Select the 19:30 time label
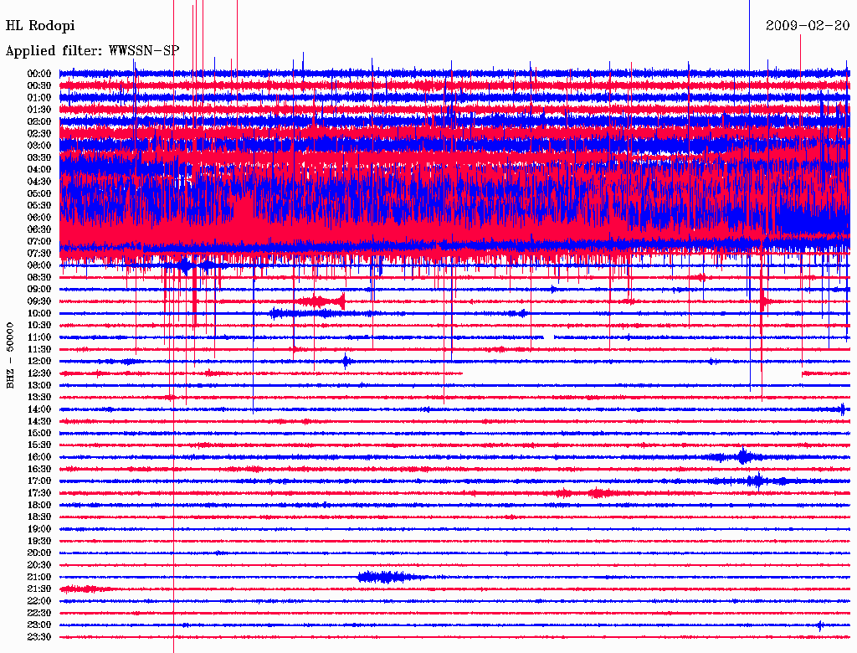 pyautogui.click(x=39, y=541)
